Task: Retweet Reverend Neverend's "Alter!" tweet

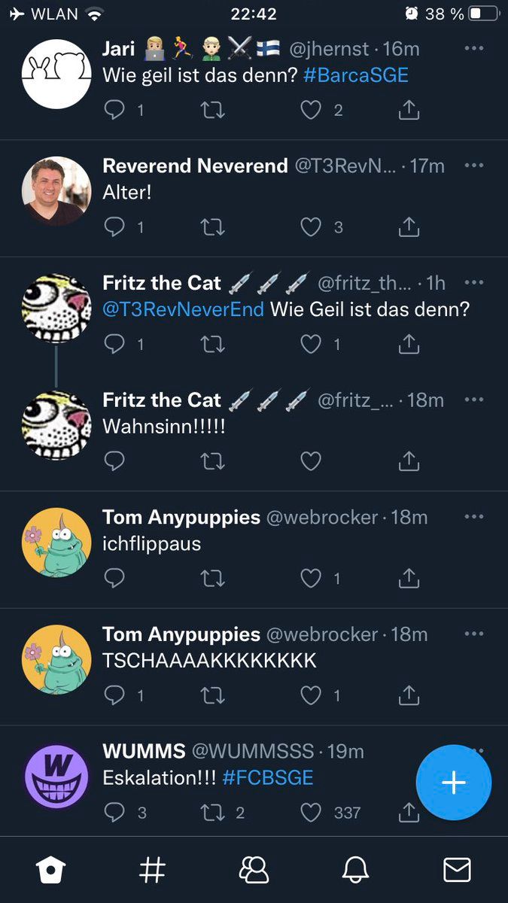Action: tap(213, 227)
